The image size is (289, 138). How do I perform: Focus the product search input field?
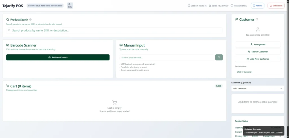(x=114, y=30)
